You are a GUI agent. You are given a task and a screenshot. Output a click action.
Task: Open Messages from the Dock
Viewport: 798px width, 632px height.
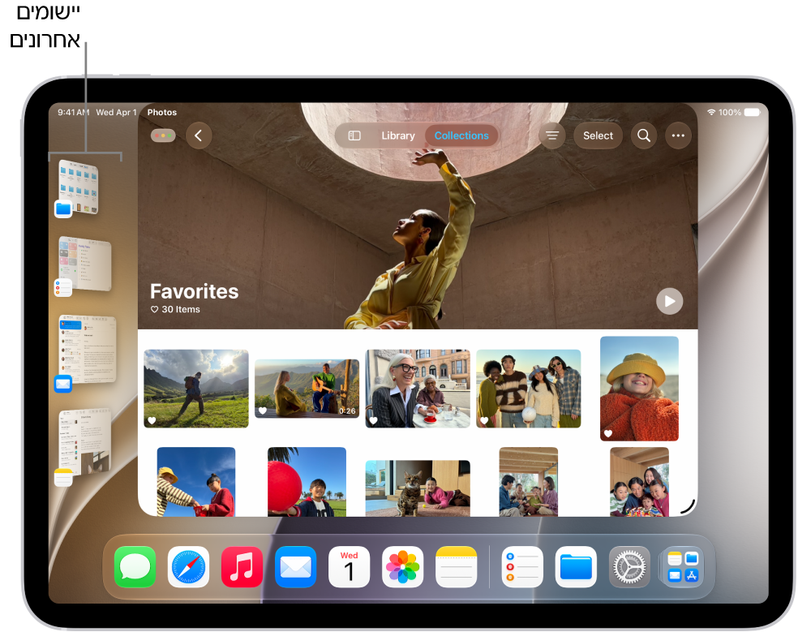pyautogui.click(x=135, y=567)
